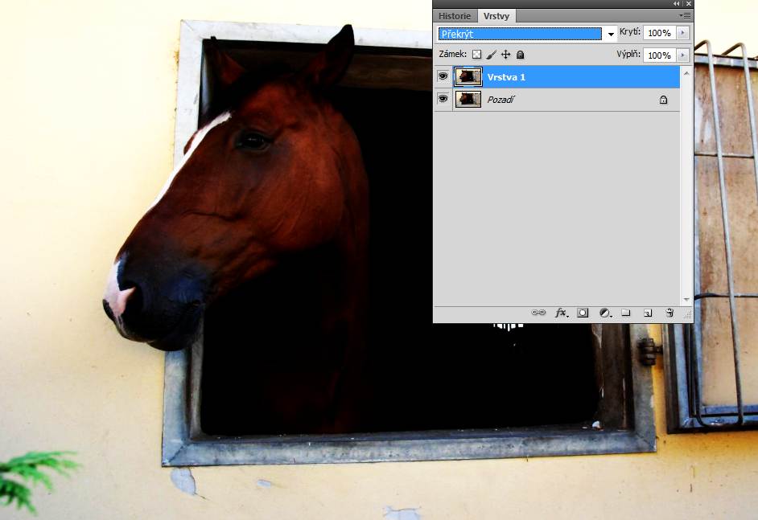Toggle lock image pixels brush icon
This screenshot has width=758, height=520.
click(x=491, y=55)
